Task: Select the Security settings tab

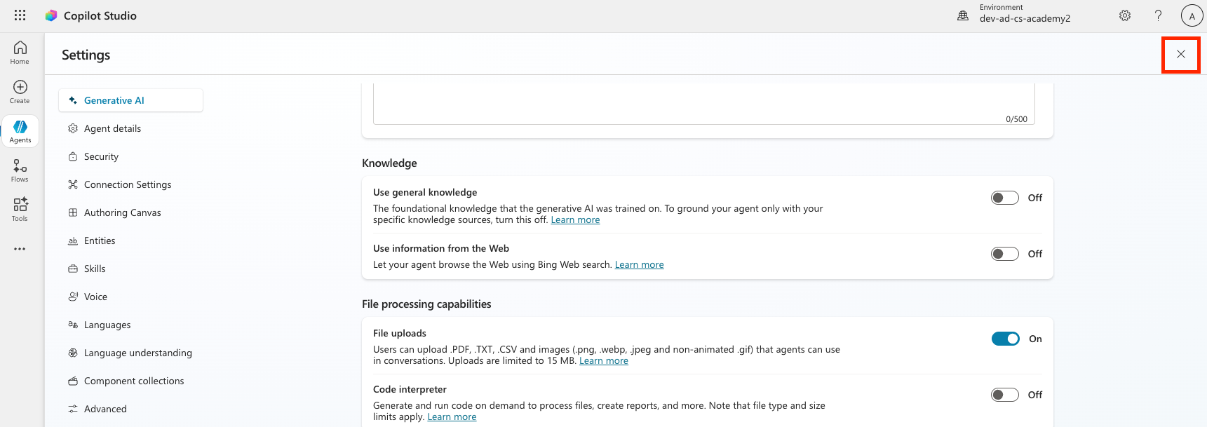Action: 101,156
